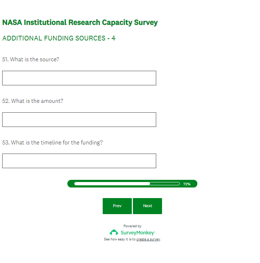260x263 pixels.
Task: Click the number 4 in section heading
Action: pos(114,38)
